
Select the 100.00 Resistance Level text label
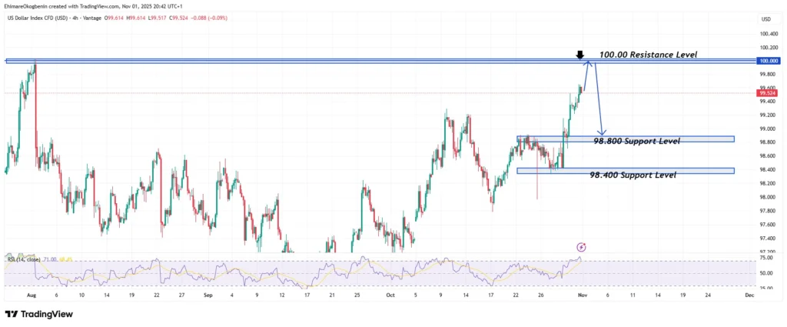pos(648,55)
